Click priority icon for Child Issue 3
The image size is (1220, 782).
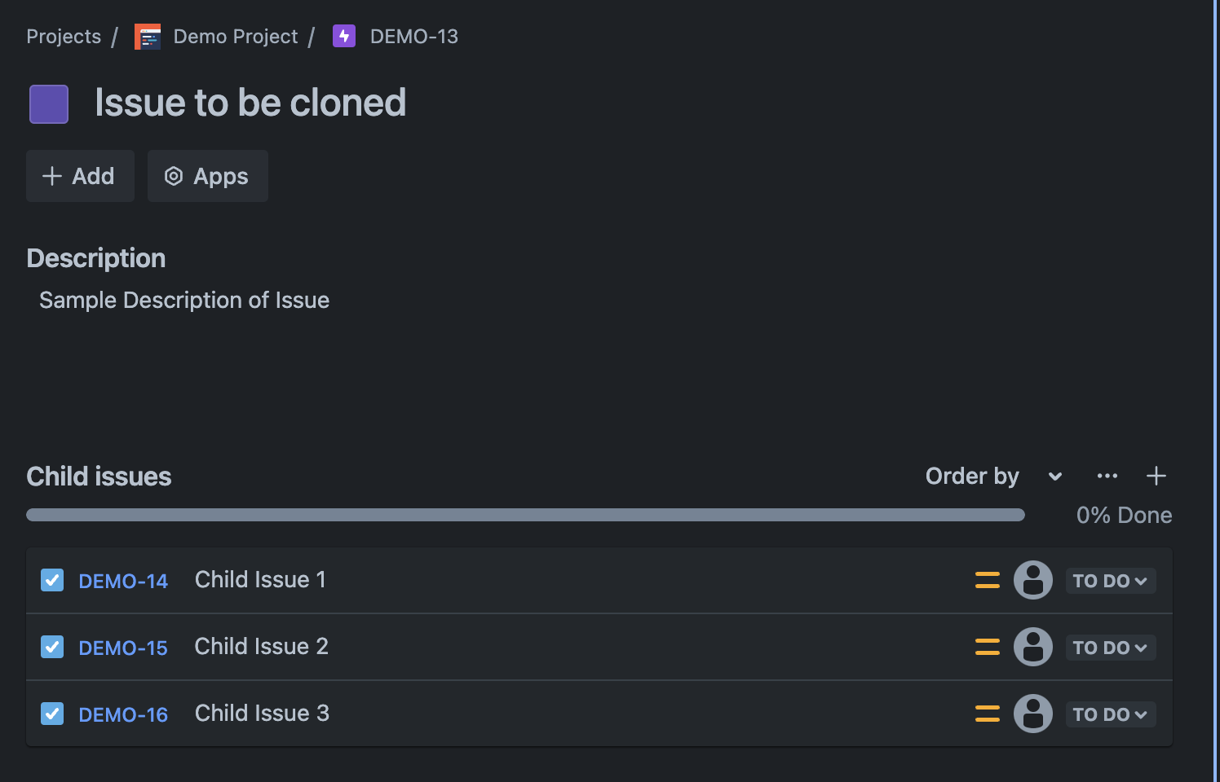click(x=988, y=714)
